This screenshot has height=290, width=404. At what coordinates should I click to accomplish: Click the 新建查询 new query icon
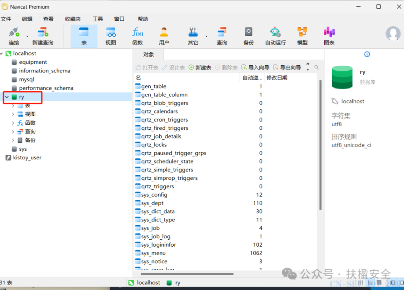pyautogui.click(x=43, y=36)
